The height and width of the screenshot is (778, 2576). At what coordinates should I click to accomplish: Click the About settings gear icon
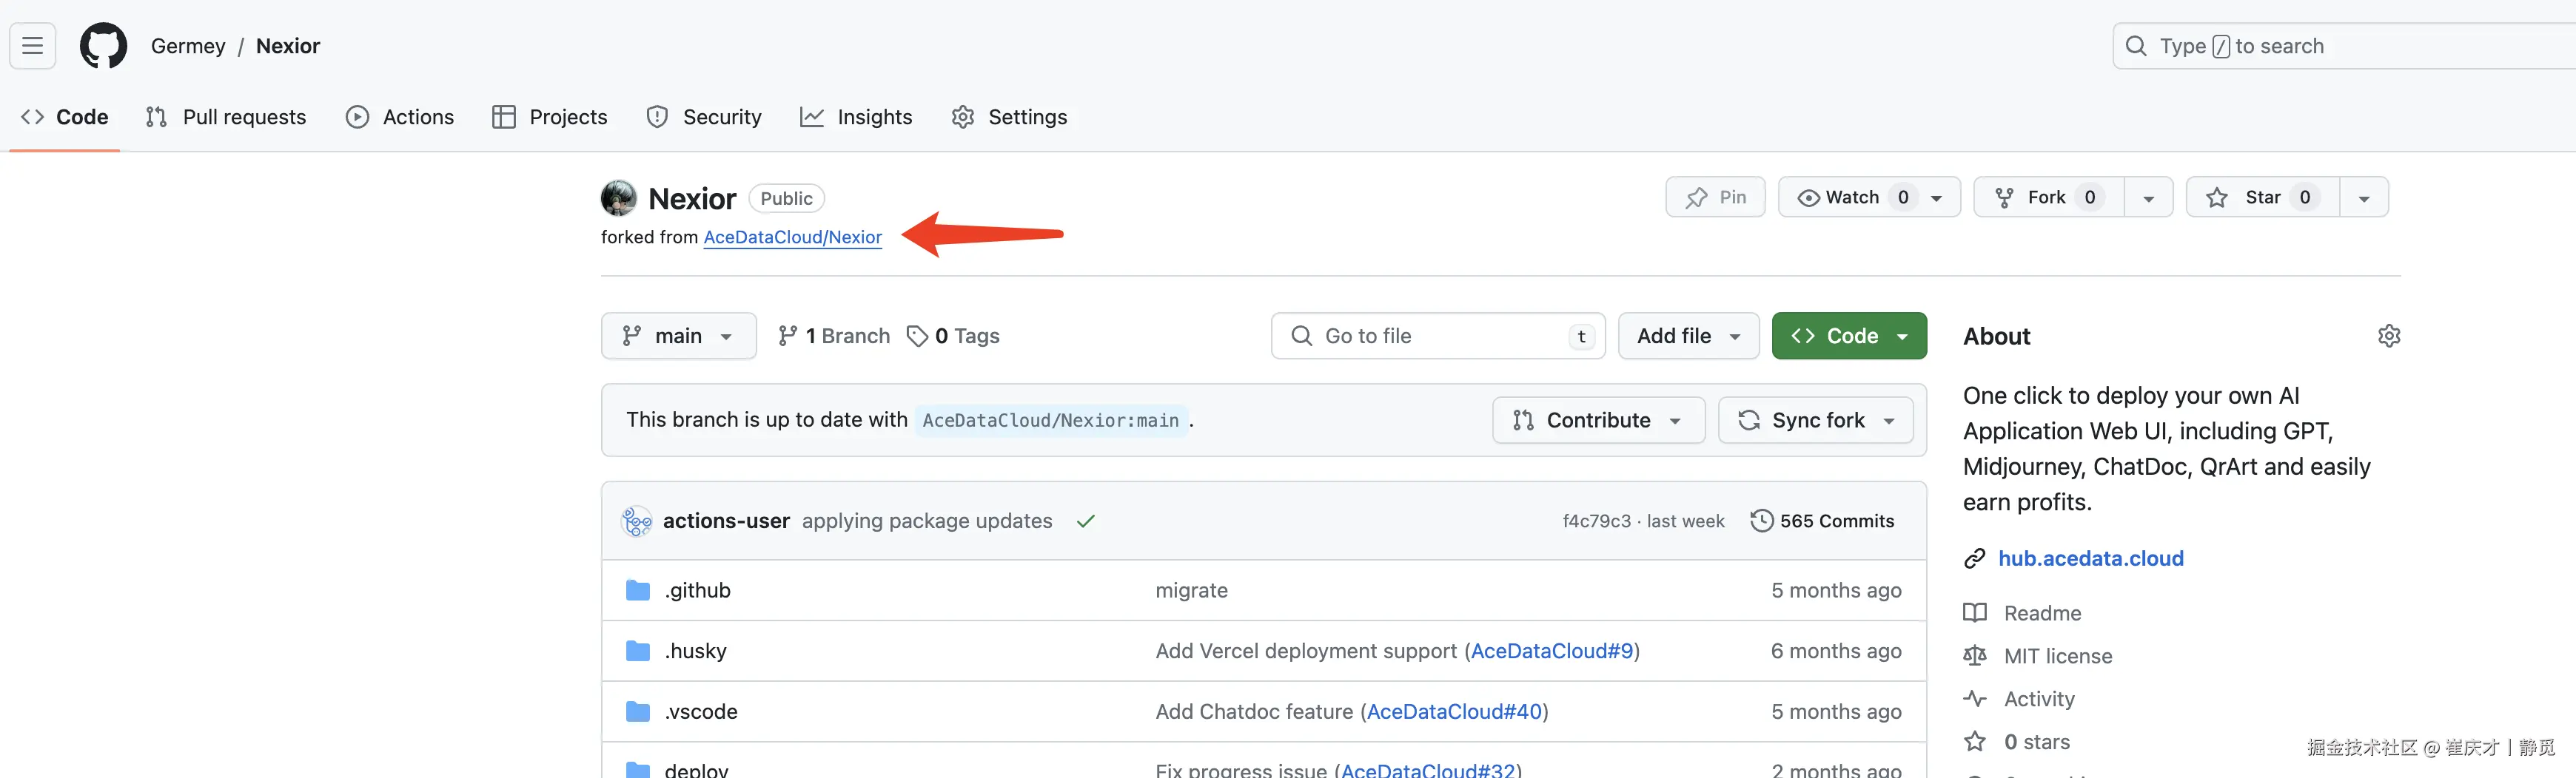pyautogui.click(x=2388, y=336)
